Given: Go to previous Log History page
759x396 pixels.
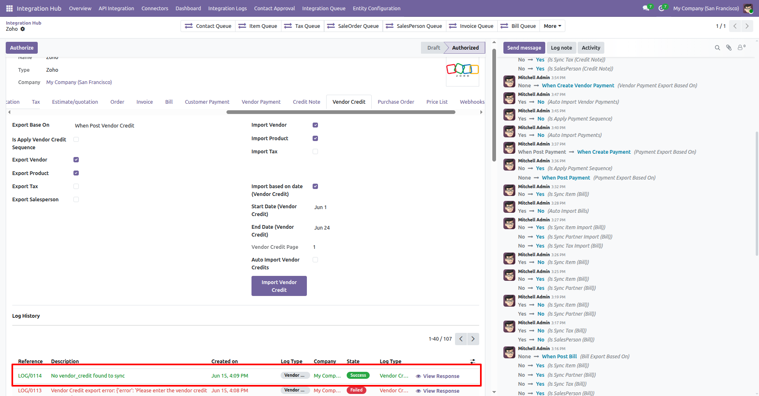Looking at the screenshot, I should [461, 339].
